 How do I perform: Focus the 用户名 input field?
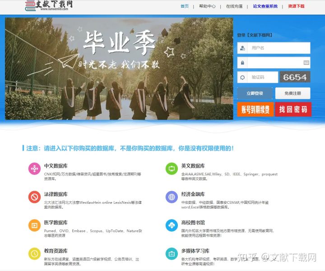[x=278, y=48]
